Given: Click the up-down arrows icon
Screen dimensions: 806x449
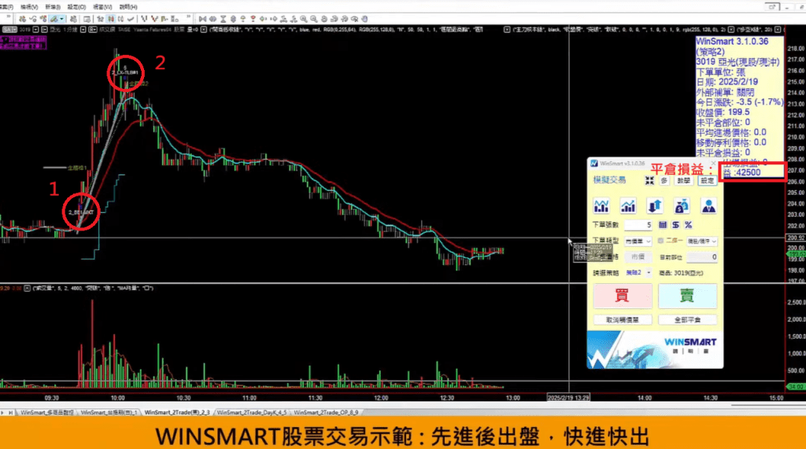Looking at the screenshot, I should pyautogui.click(x=655, y=206).
